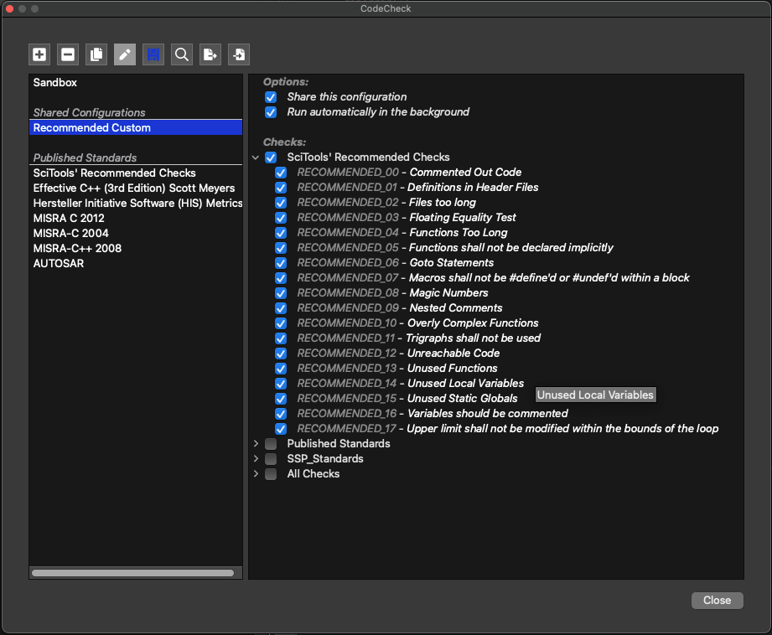The width and height of the screenshot is (772, 635).
Task: Toggle RECOMMENDED_17 Upper limit checkbox
Action: pyautogui.click(x=281, y=429)
